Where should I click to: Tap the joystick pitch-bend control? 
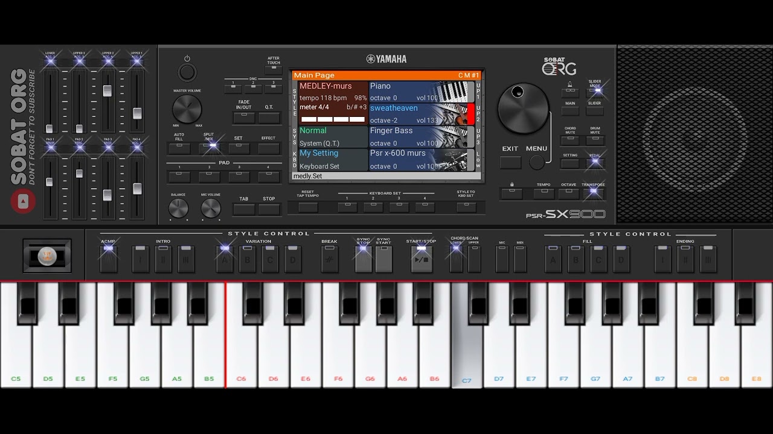coord(47,256)
